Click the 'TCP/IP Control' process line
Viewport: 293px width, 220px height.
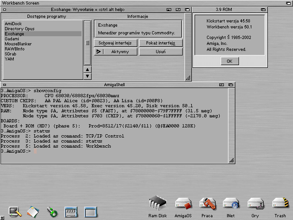point(62,136)
